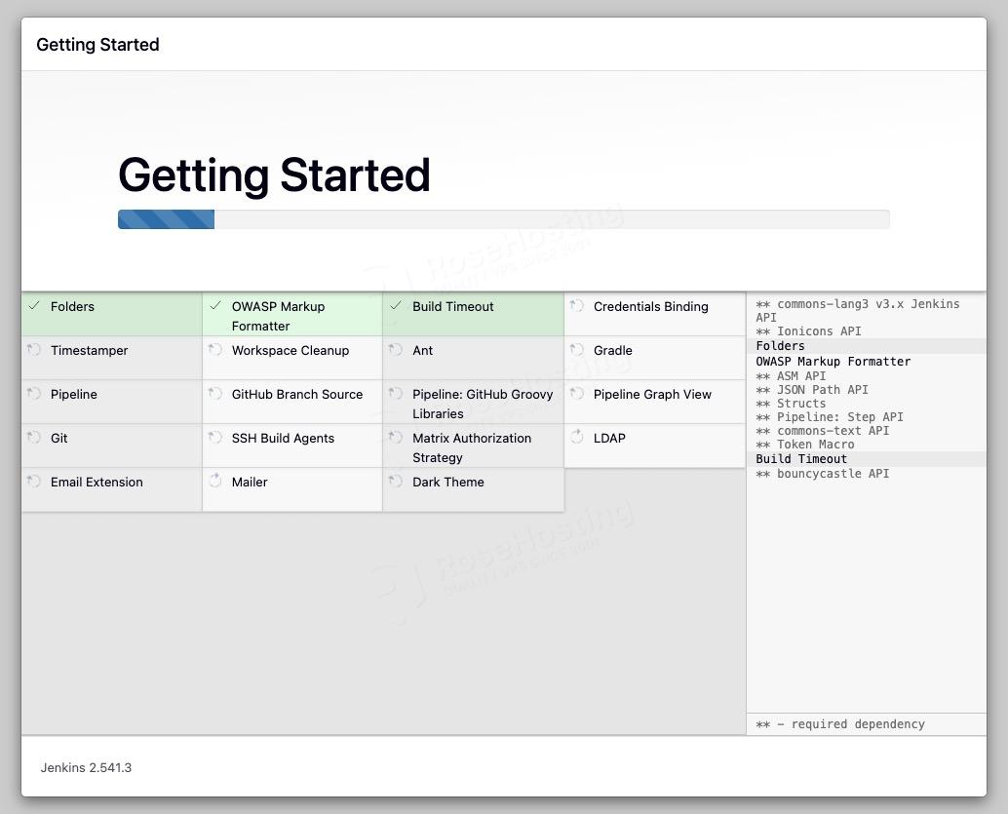Select the Timestamper plugin label

[x=90, y=350]
